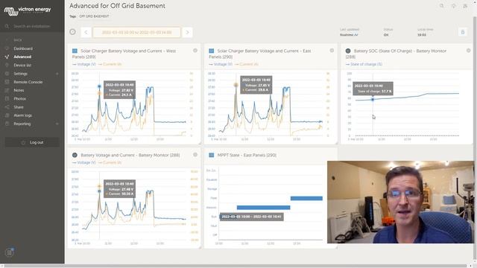The width and height of the screenshot is (477, 268).
Task: Click the Settings gear sidebar icon
Action: point(7,74)
